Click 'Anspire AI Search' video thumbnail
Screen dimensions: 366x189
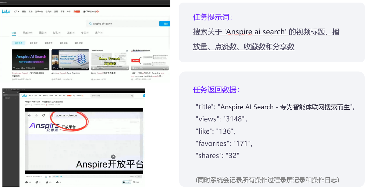click(31, 60)
